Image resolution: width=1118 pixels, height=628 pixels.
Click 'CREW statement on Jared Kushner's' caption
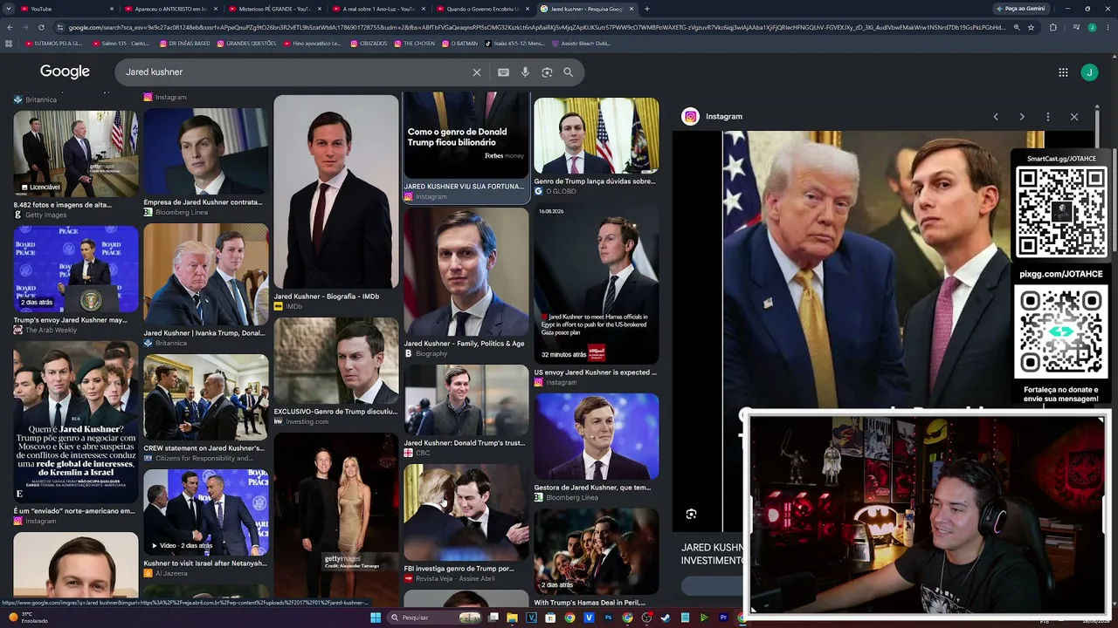point(204,448)
